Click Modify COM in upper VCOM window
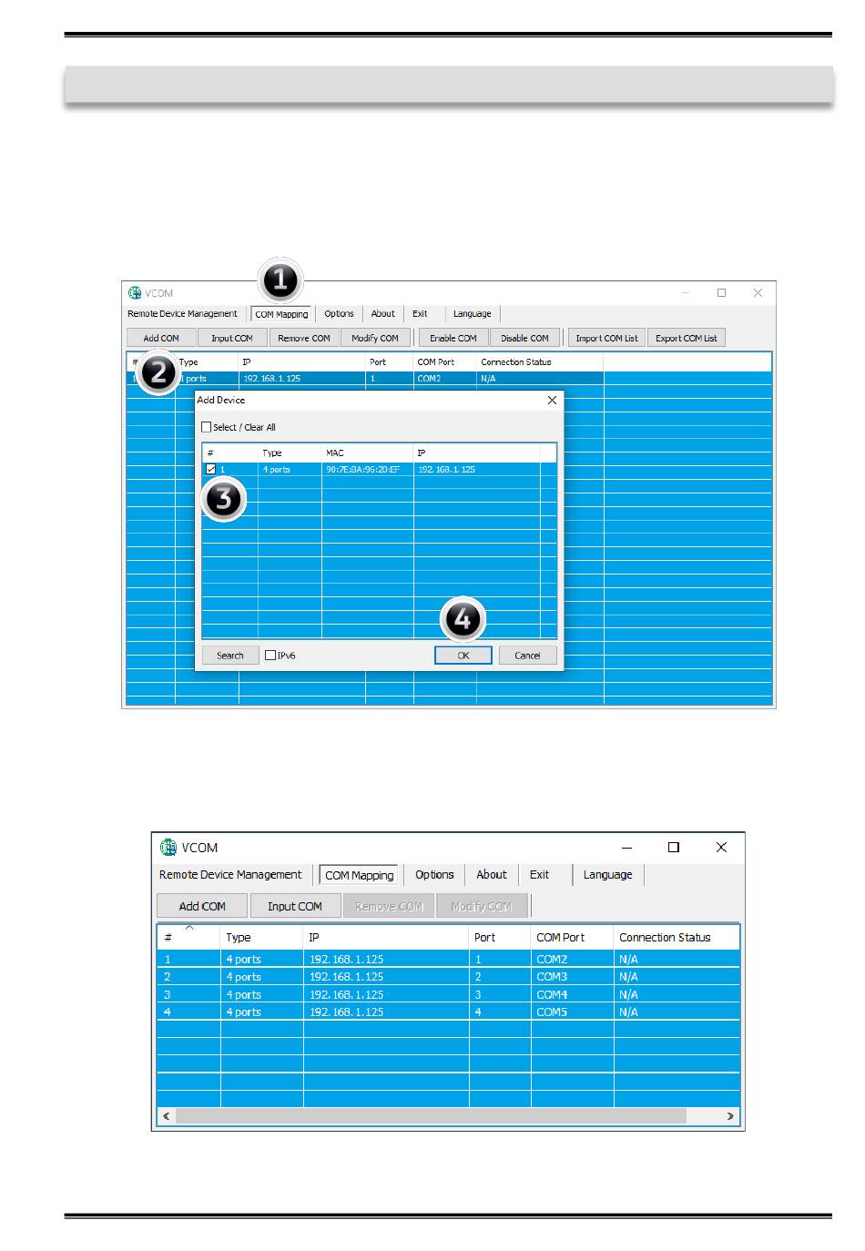 pyautogui.click(x=375, y=338)
